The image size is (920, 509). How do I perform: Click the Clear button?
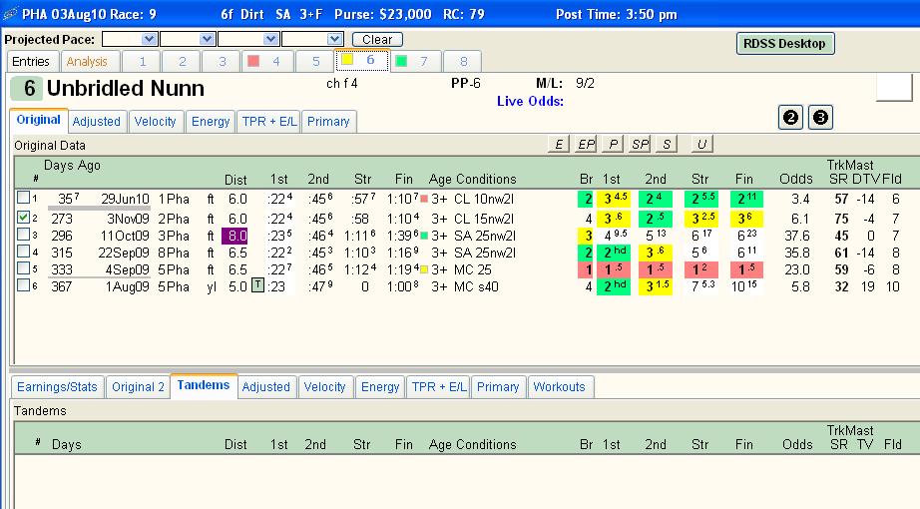(x=377, y=39)
